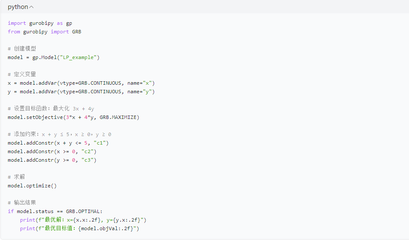Click the print line showing 最优目标值
The width and height of the screenshot is (409, 246).
click(79, 228)
